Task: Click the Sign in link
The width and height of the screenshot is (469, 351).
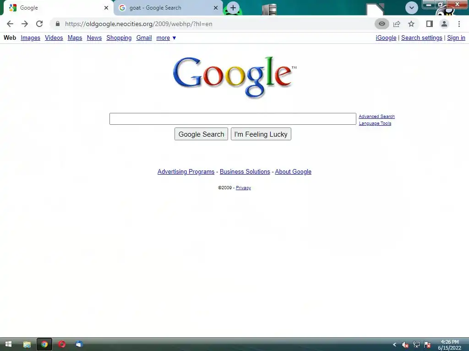Action: point(456,37)
